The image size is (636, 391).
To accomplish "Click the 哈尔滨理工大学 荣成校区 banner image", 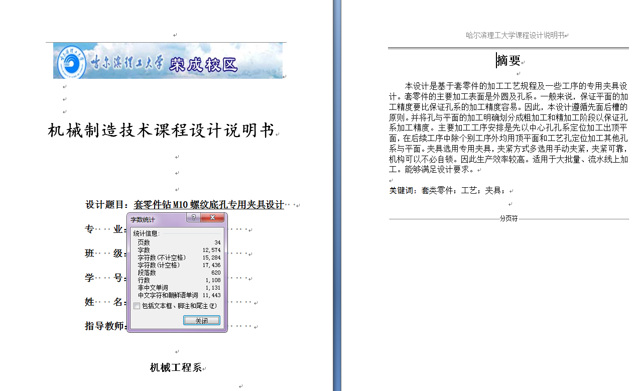I will pyautogui.click(x=168, y=61).
